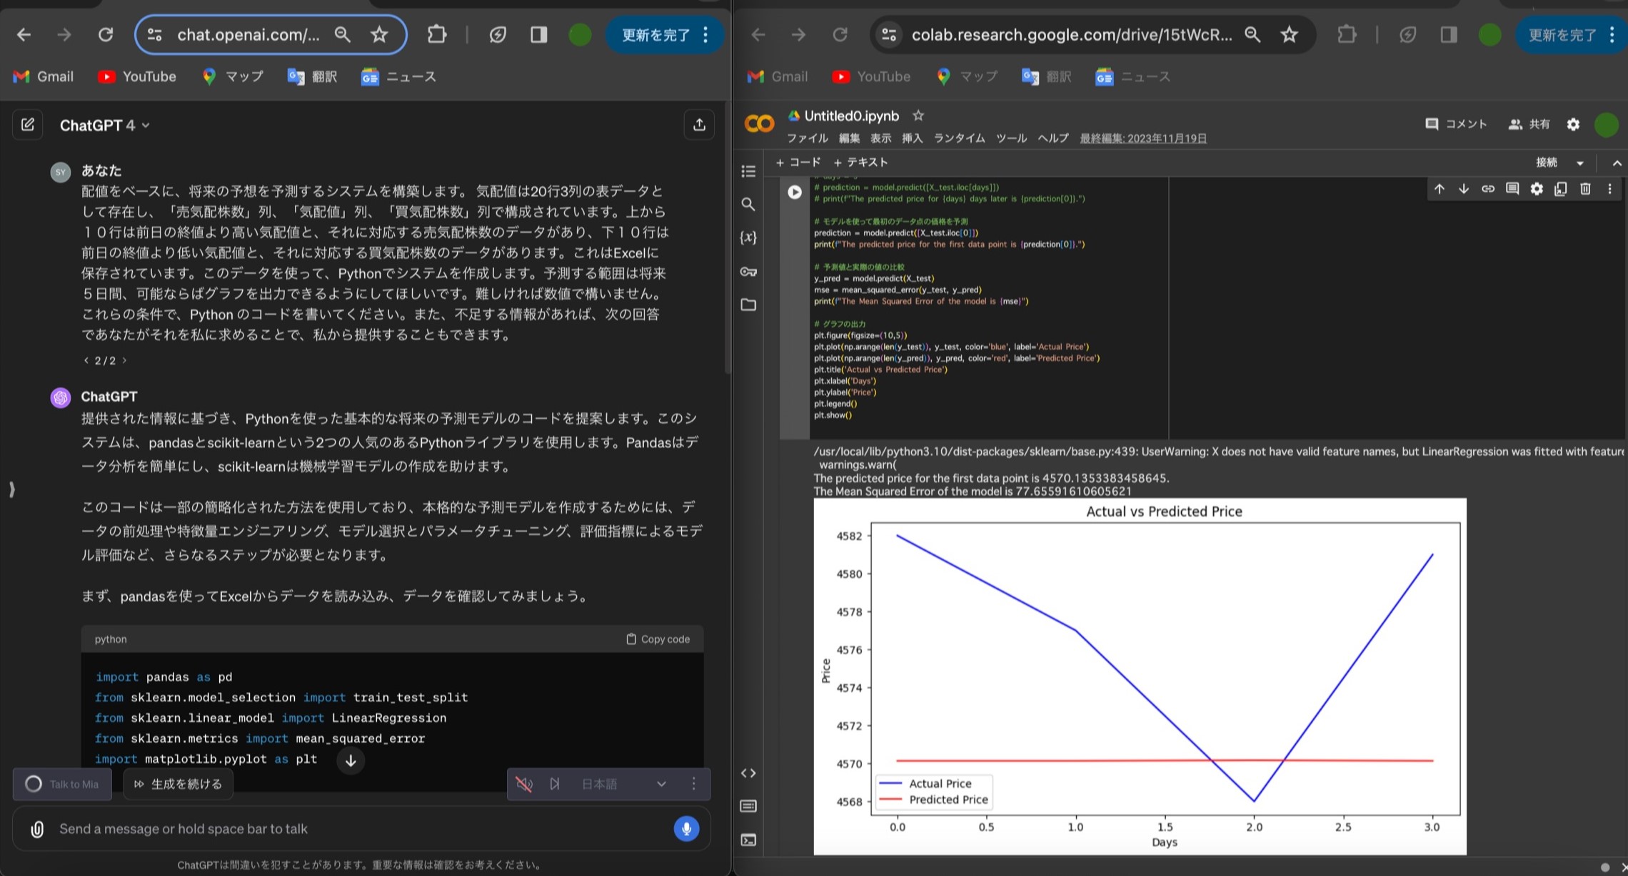Click the scroll-to-bottom arrow button

pyautogui.click(x=351, y=760)
